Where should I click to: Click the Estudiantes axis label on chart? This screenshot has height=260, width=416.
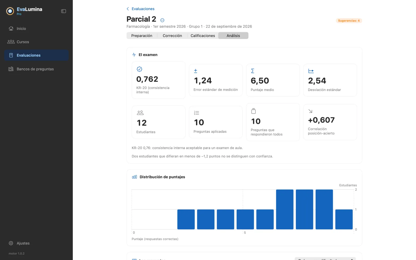click(348, 185)
